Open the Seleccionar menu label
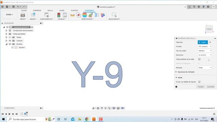The image size is (217, 122). click(114, 19)
